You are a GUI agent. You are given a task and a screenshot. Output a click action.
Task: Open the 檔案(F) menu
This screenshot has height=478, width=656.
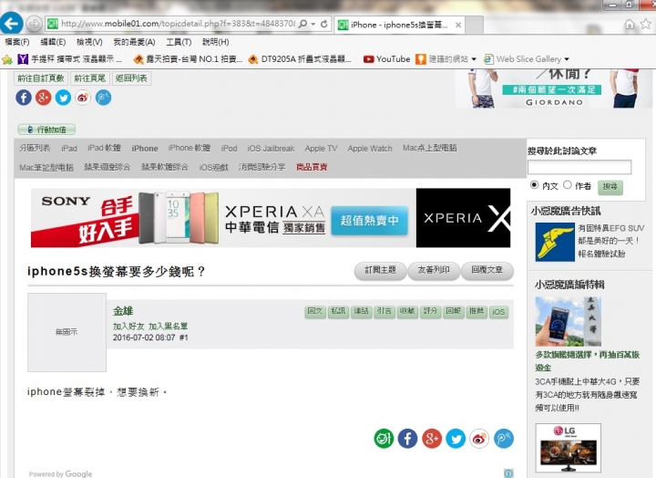coord(17,42)
